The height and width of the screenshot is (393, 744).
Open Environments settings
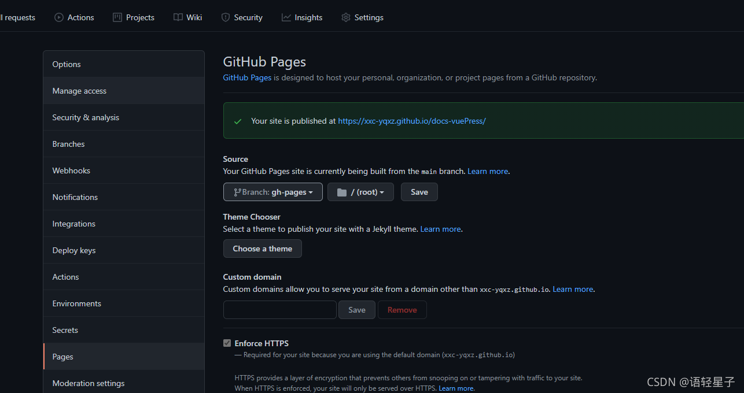click(124, 303)
